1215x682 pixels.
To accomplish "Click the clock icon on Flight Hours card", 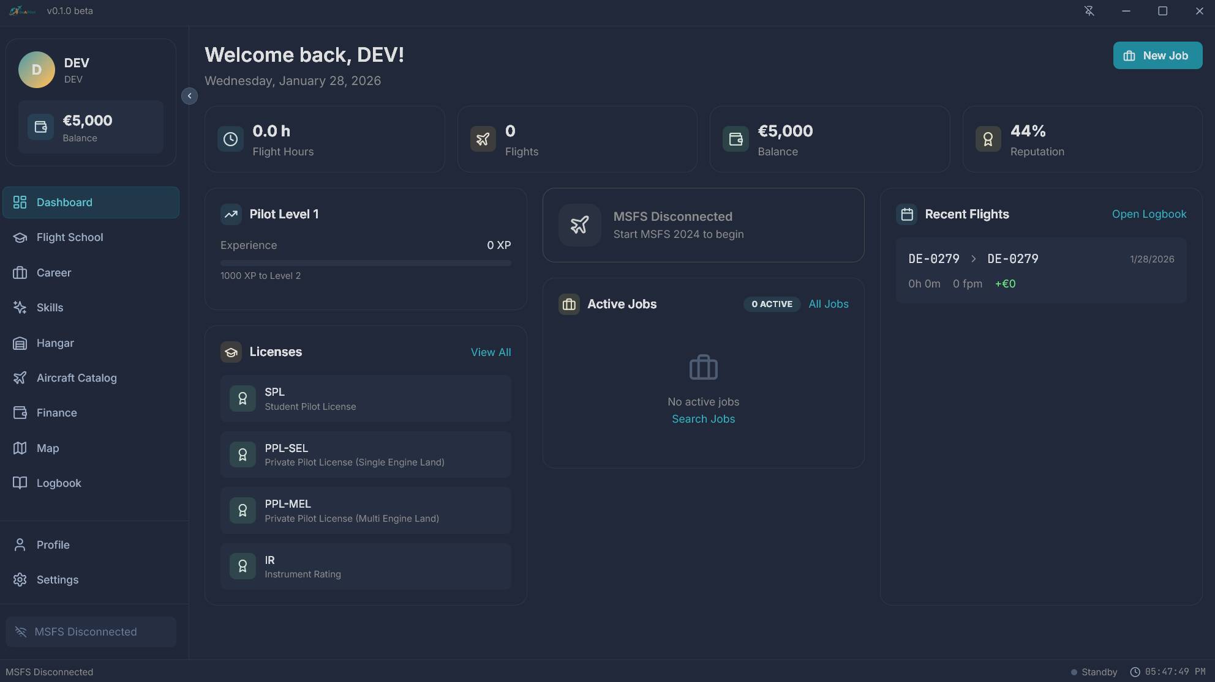I will click(230, 139).
